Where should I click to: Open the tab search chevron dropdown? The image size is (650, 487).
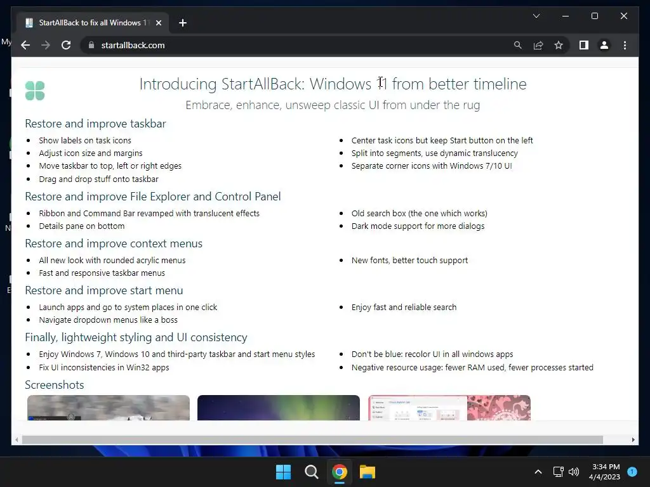point(536,16)
